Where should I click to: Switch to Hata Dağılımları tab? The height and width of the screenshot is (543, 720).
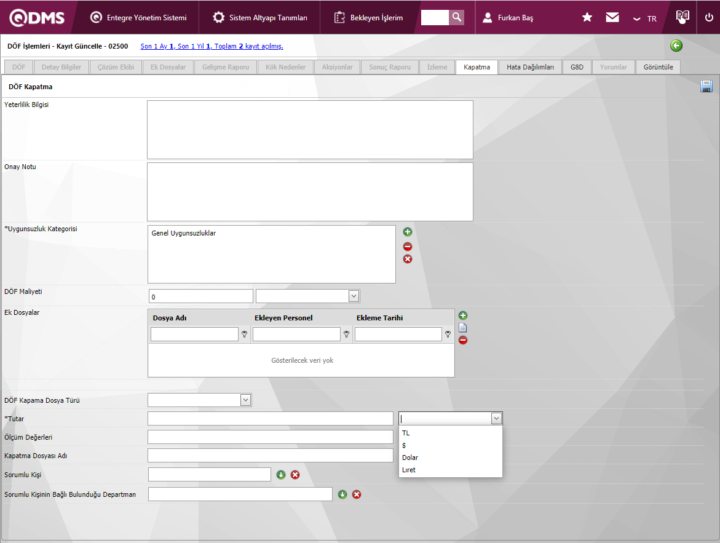pyautogui.click(x=531, y=67)
